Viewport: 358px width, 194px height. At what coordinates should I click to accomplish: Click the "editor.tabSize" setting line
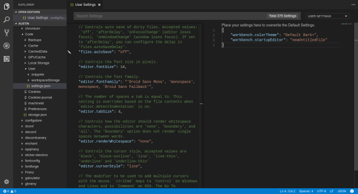pyautogui.click(x=100, y=111)
